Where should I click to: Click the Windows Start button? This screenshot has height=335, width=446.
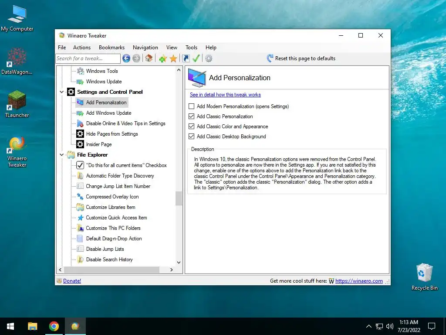(10, 326)
